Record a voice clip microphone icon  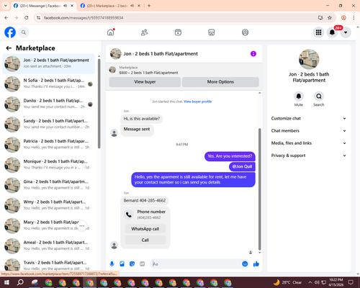pyautogui.click(x=112, y=264)
